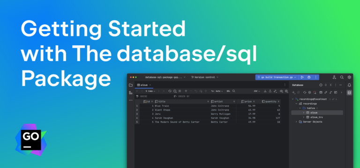Image resolution: width=360 pixels, height=168 pixels.
Task: Show notifications via bell icon
Action: pos(349,85)
